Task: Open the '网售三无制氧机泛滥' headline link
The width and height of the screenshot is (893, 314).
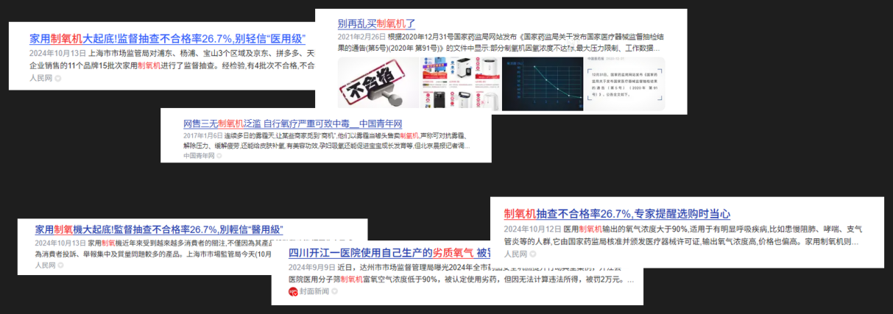Action: [x=293, y=124]
